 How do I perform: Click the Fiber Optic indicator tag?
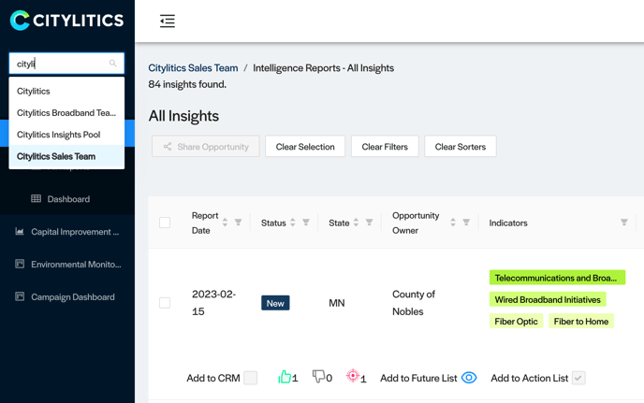516,321
